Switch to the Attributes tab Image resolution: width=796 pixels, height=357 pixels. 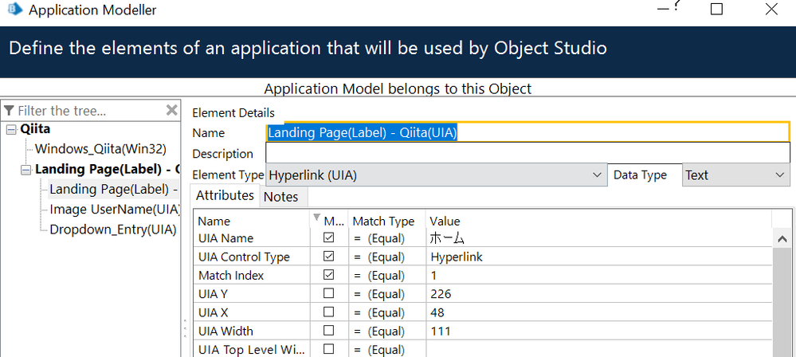[225, 195]
